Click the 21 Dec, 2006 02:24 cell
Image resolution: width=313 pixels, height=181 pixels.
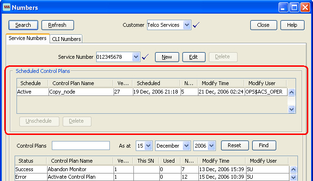tap(221, 92)
